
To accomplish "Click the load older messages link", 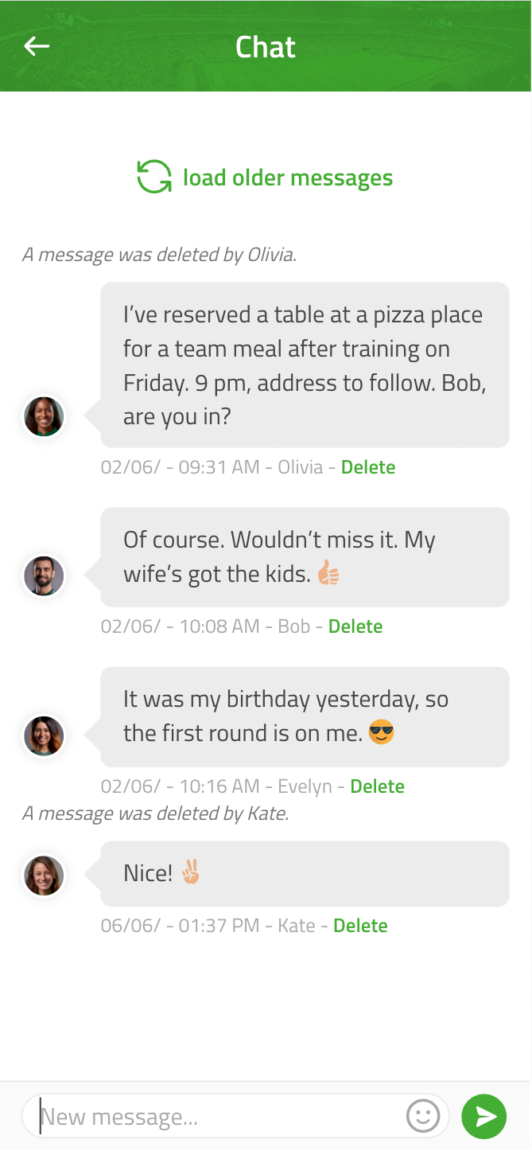I will tap(288, 178).
